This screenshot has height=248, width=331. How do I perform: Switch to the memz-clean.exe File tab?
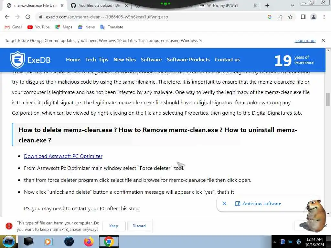click(35, 5)
